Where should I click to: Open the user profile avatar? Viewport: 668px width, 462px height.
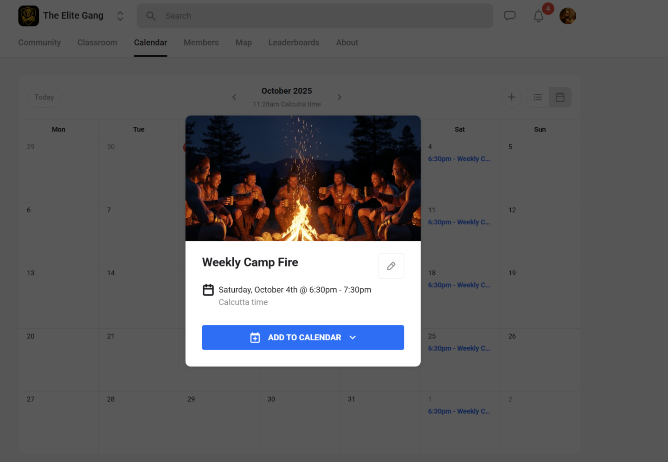(568, 16)
